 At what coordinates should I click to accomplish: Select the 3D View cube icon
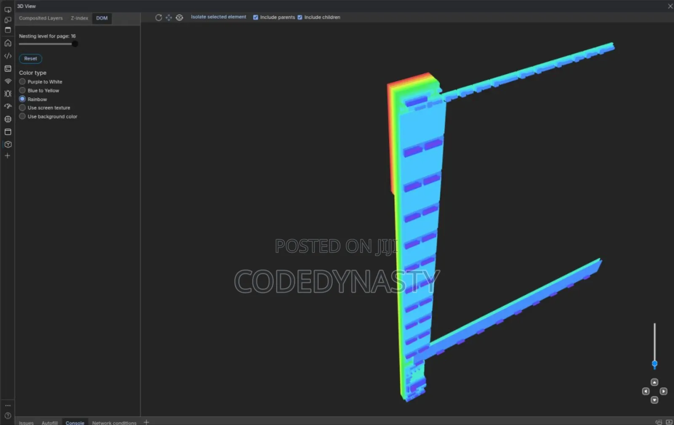[8, 144]
